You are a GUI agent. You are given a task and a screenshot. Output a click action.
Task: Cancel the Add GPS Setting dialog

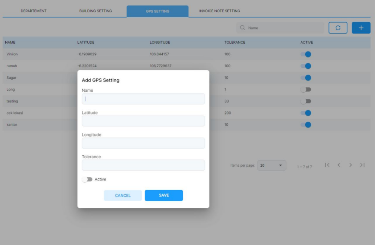click(x=123, y=195)
